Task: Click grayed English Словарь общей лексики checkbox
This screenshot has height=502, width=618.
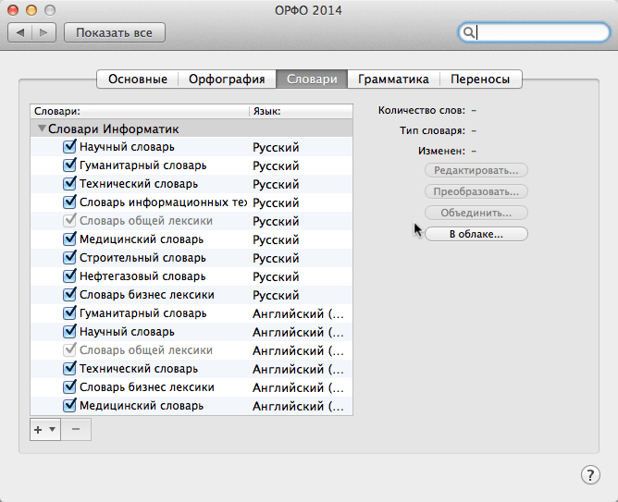Action: point(69,350)
